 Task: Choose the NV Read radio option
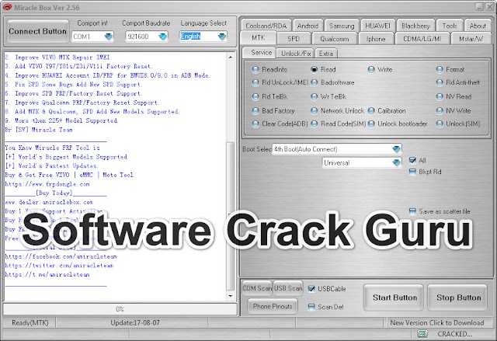click(440, 96)
